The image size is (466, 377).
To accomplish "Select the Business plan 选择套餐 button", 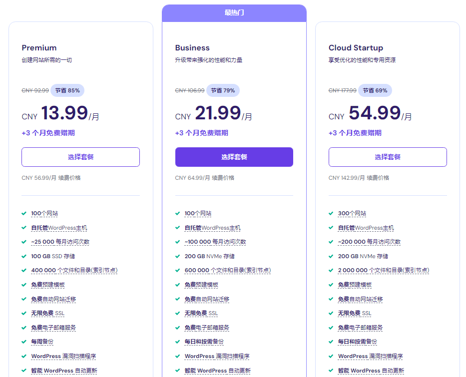I will click(234, 157).
